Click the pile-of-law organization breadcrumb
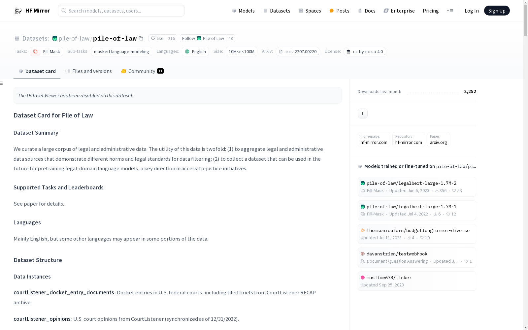The height and width of the screenshot is (330, 528). (x=74, y=38)
